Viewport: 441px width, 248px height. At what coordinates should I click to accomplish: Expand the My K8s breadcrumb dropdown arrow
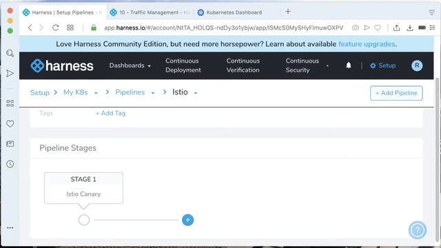click(x=96, y=93)
